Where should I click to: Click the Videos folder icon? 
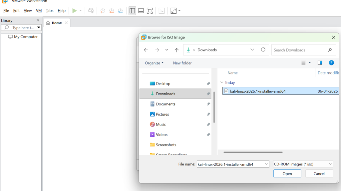152,135
